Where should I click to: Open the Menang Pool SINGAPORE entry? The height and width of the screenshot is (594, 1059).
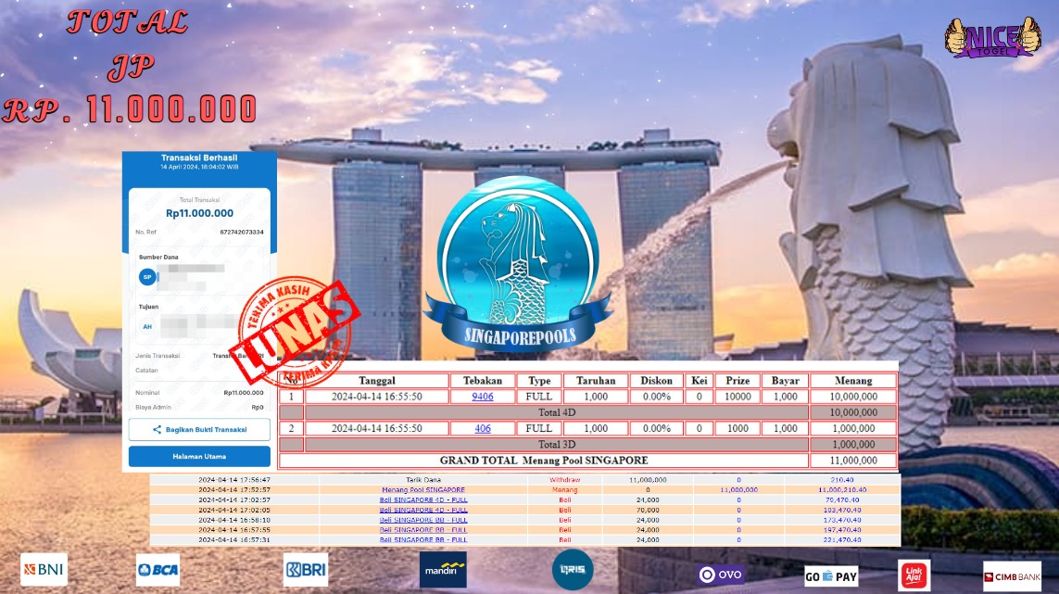(x=422, y=489)
